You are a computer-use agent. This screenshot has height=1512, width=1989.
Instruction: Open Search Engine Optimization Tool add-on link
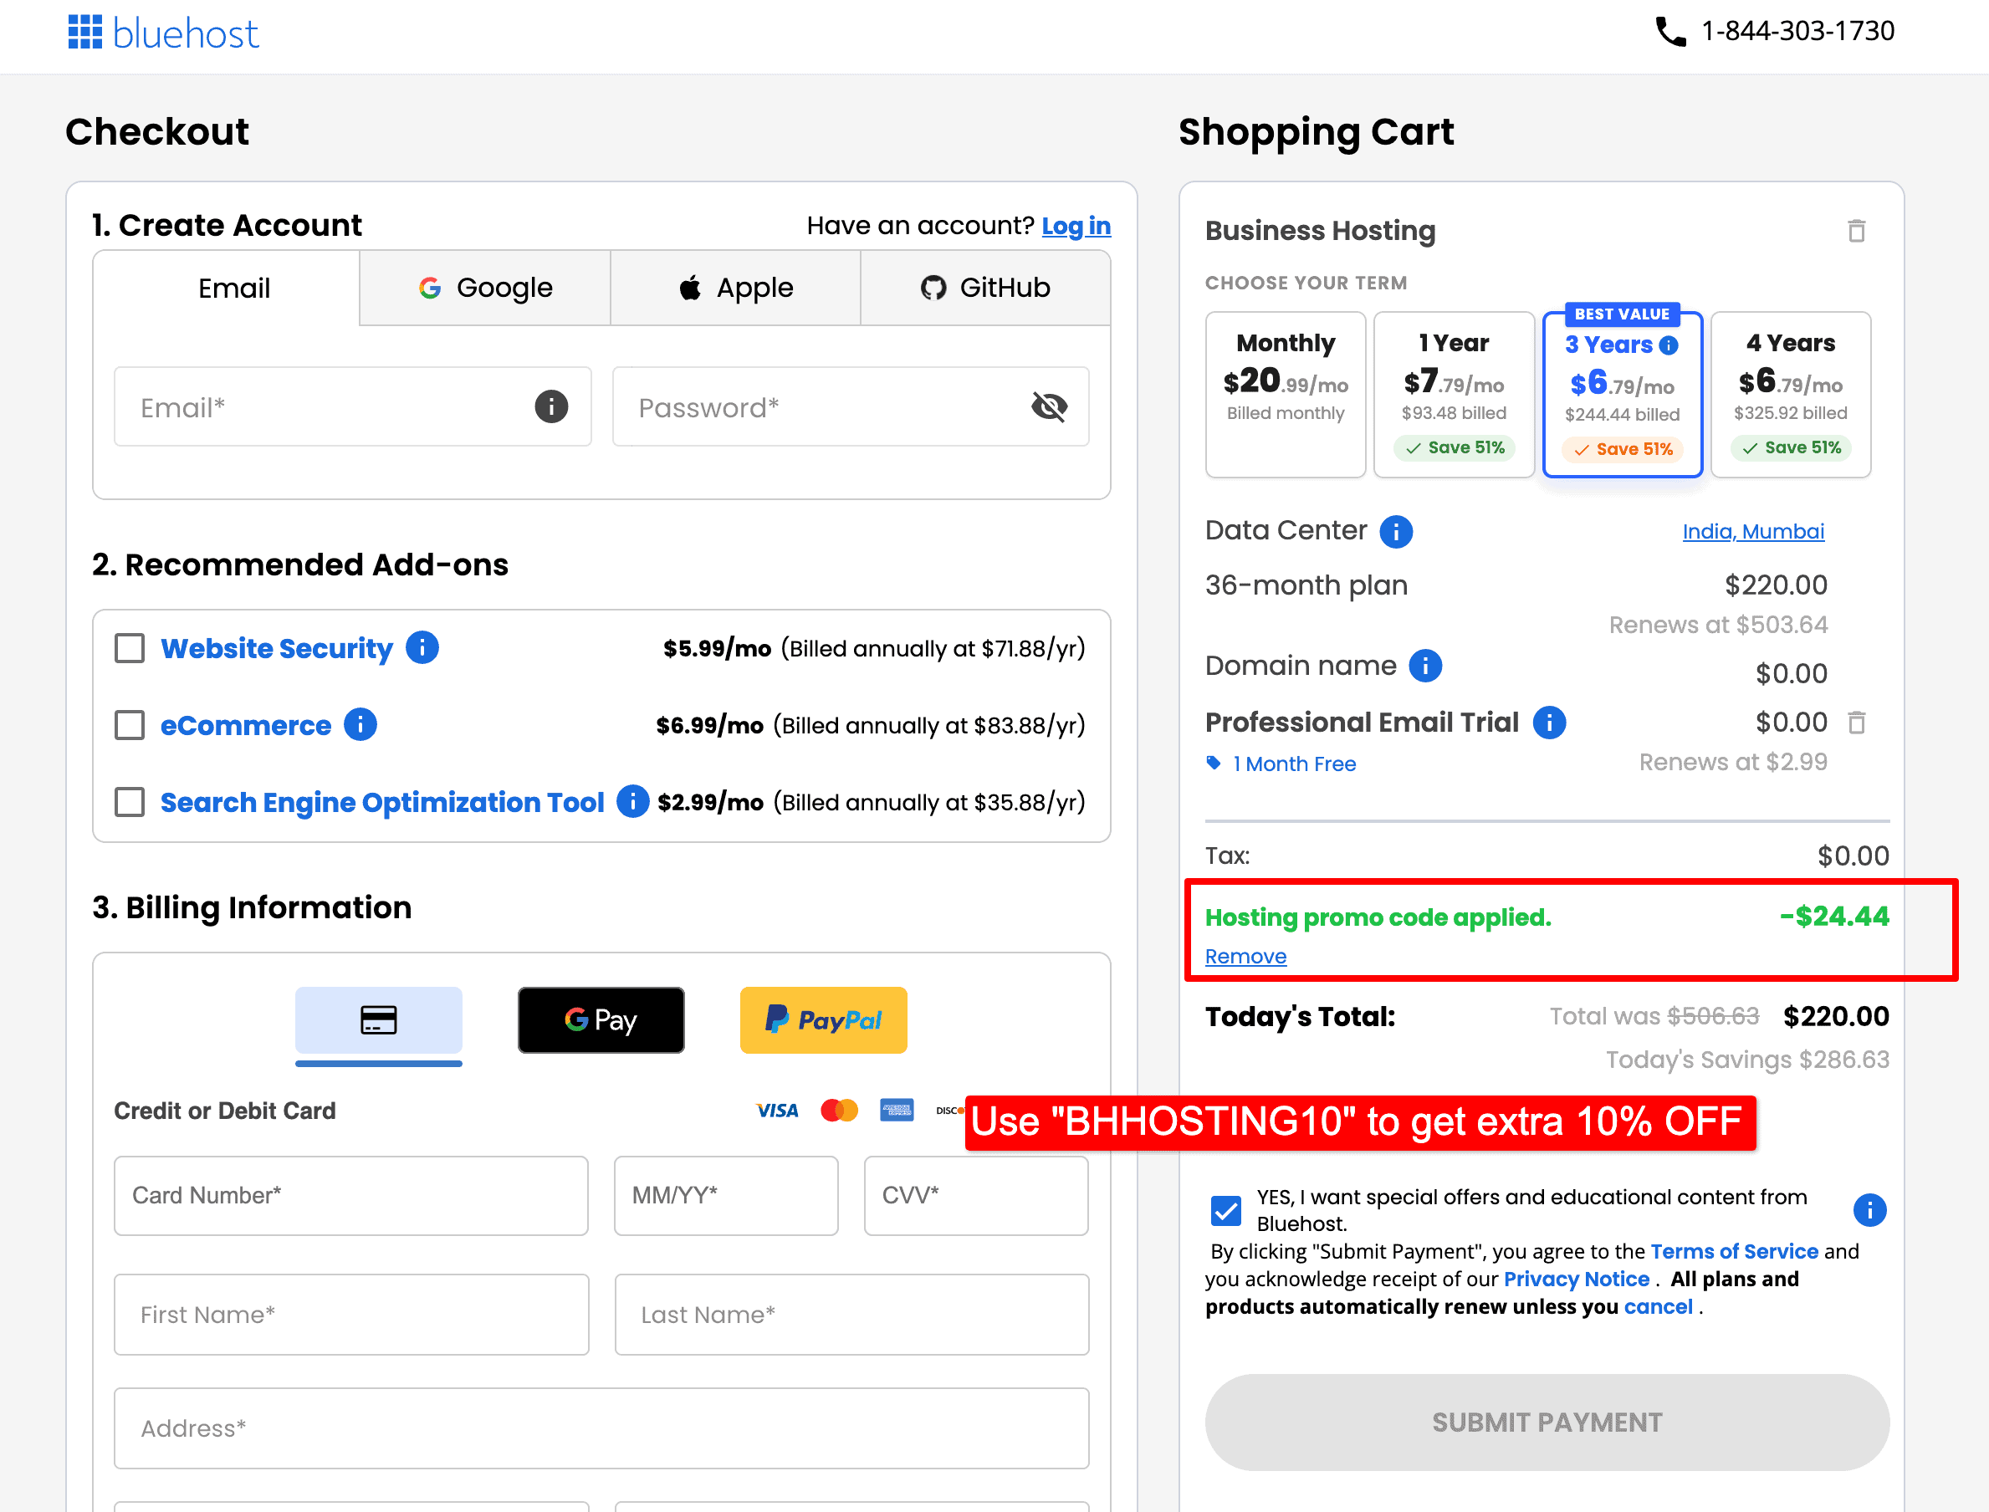(x=382, y=802)
